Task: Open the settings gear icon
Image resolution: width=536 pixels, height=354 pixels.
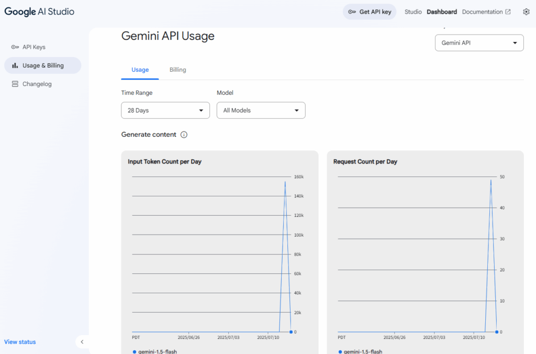Action: click(x=526, y=12)
